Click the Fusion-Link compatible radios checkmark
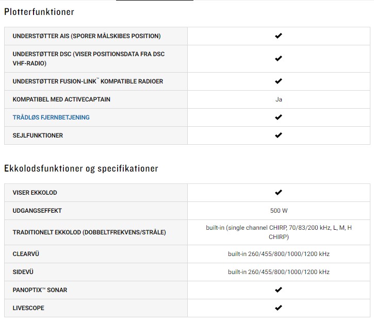 click(x=279, y=81)
